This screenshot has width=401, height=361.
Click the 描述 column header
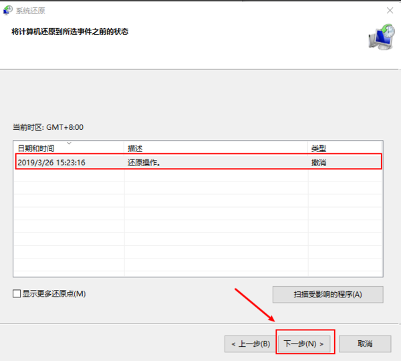click(216, 148)
